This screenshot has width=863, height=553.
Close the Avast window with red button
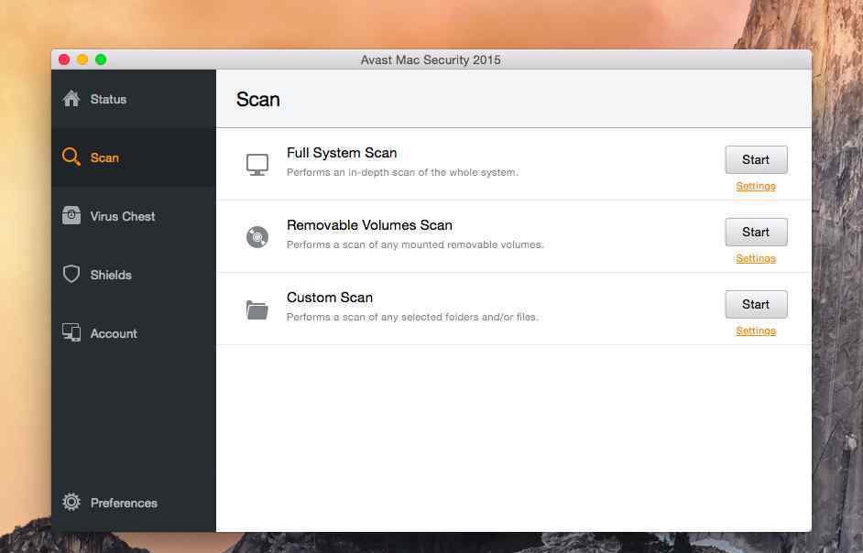click(x=64, y=60)
